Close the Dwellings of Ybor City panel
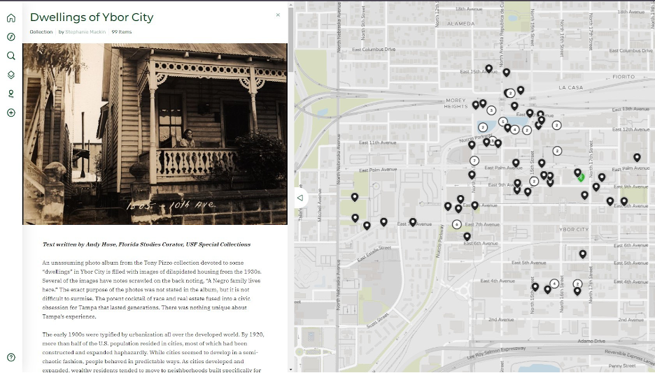Viewport: 655px width, 373px height. tap(278, 15)
